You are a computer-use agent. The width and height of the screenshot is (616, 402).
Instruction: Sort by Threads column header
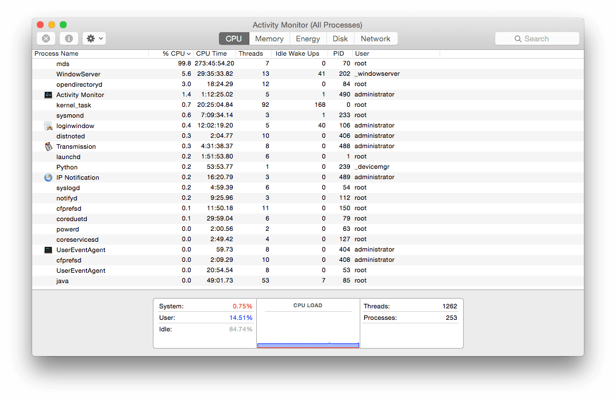pyautogui.click(x=253, y=53)
